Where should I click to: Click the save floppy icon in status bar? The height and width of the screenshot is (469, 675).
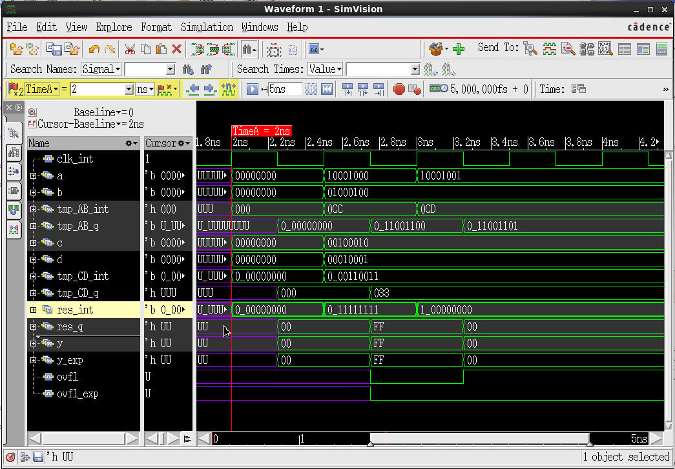pyautogui.click(x=38, y=457)
